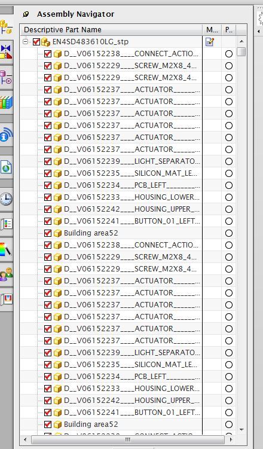
Task: Click the small left arrow below gear icon
Action: (x=259, y=31)
